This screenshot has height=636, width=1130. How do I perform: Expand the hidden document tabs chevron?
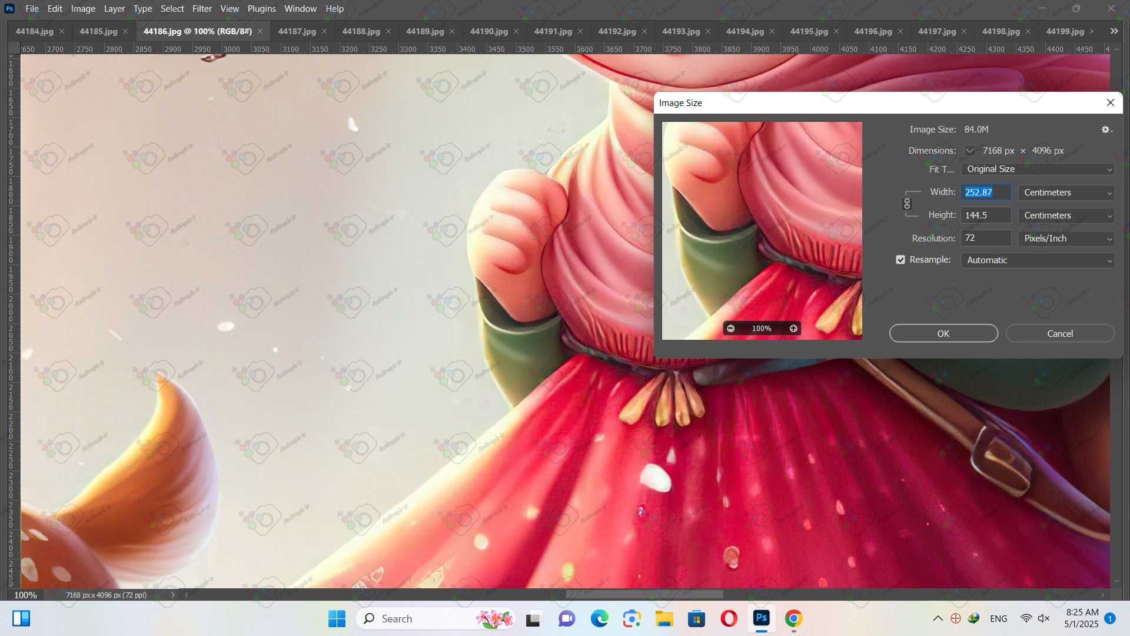tap(1114, 31)
